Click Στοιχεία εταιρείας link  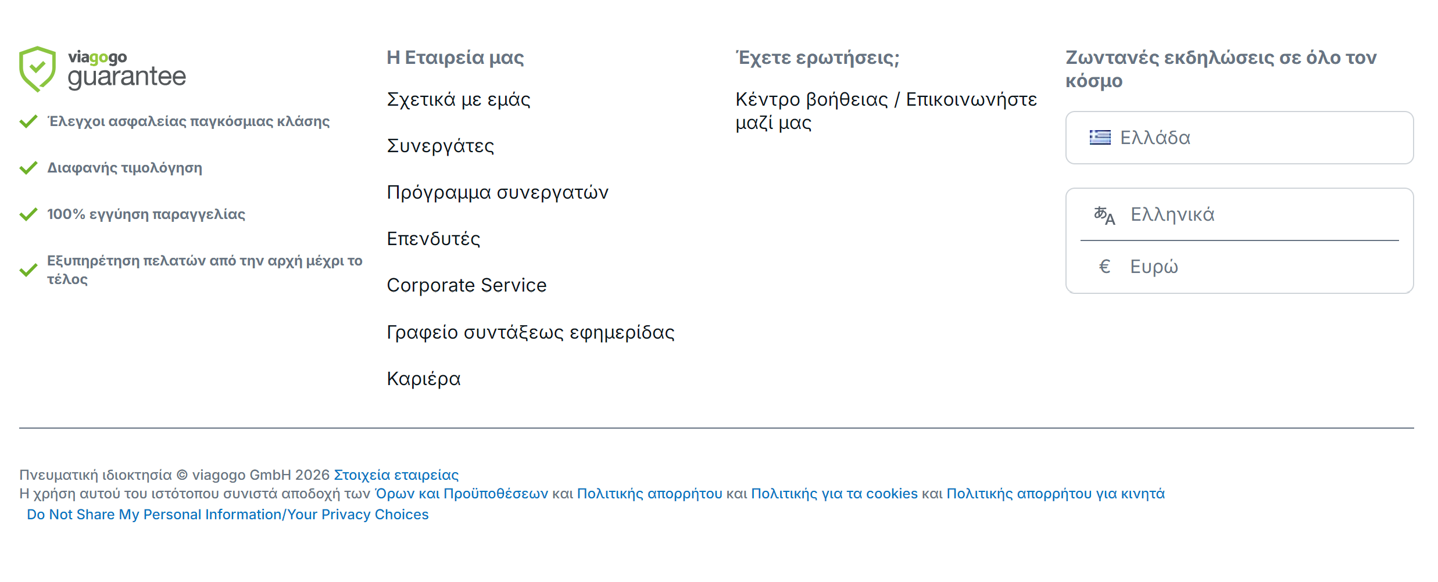[x=396, y=475]
